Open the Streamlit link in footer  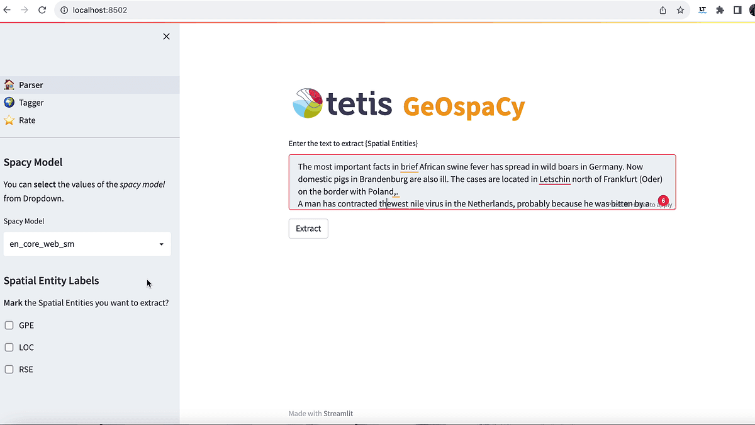338,414
